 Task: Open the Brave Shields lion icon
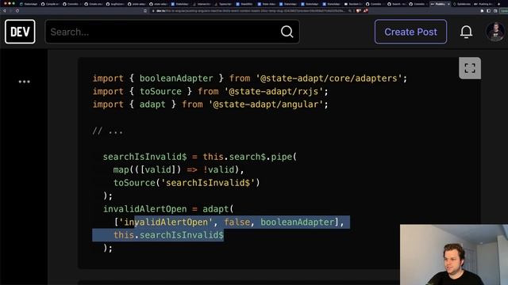358,10
